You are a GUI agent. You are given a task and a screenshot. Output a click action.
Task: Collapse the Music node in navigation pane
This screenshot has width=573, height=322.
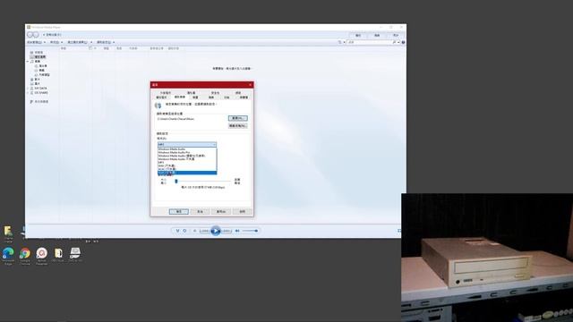pyautogui.click(x=28, y=62)
